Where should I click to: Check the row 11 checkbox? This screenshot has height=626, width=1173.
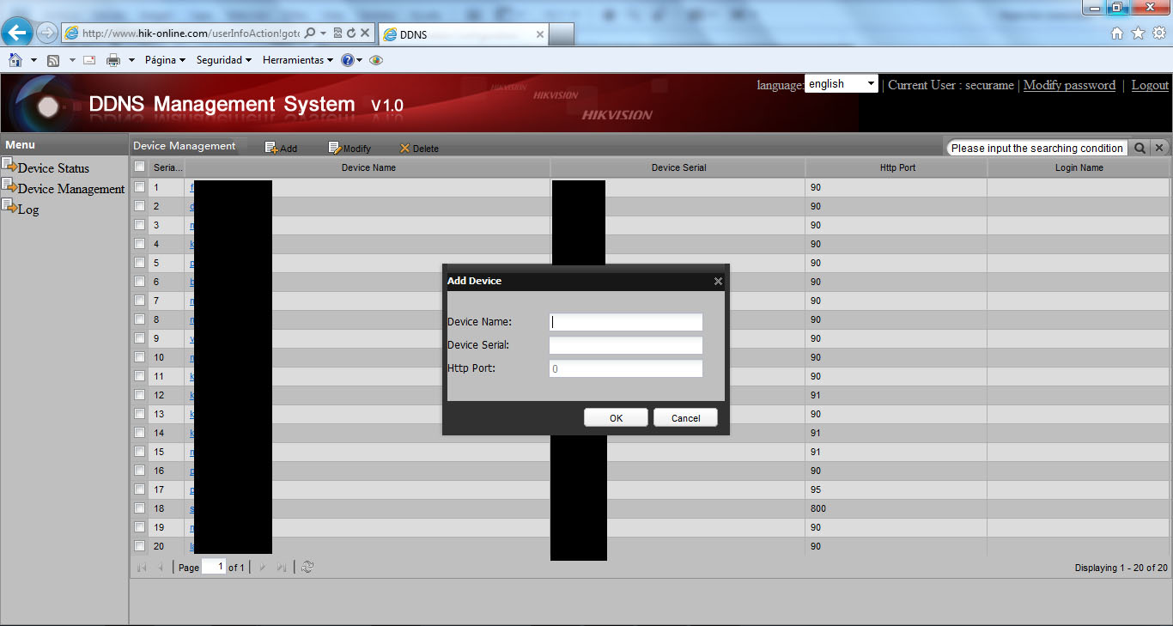(x=139, y=375)
